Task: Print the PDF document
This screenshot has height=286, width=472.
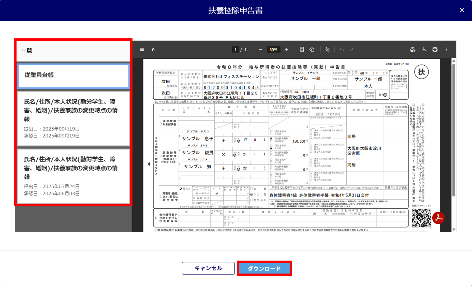Action: point(435,50)
